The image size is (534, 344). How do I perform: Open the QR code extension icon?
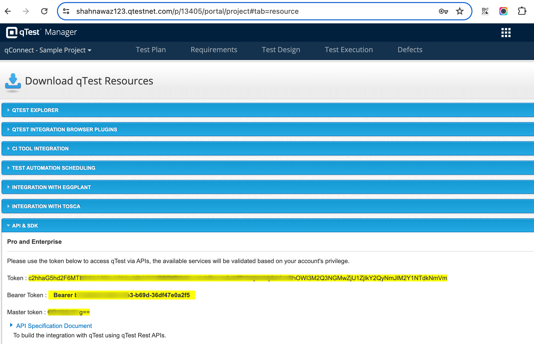[485, 11]
